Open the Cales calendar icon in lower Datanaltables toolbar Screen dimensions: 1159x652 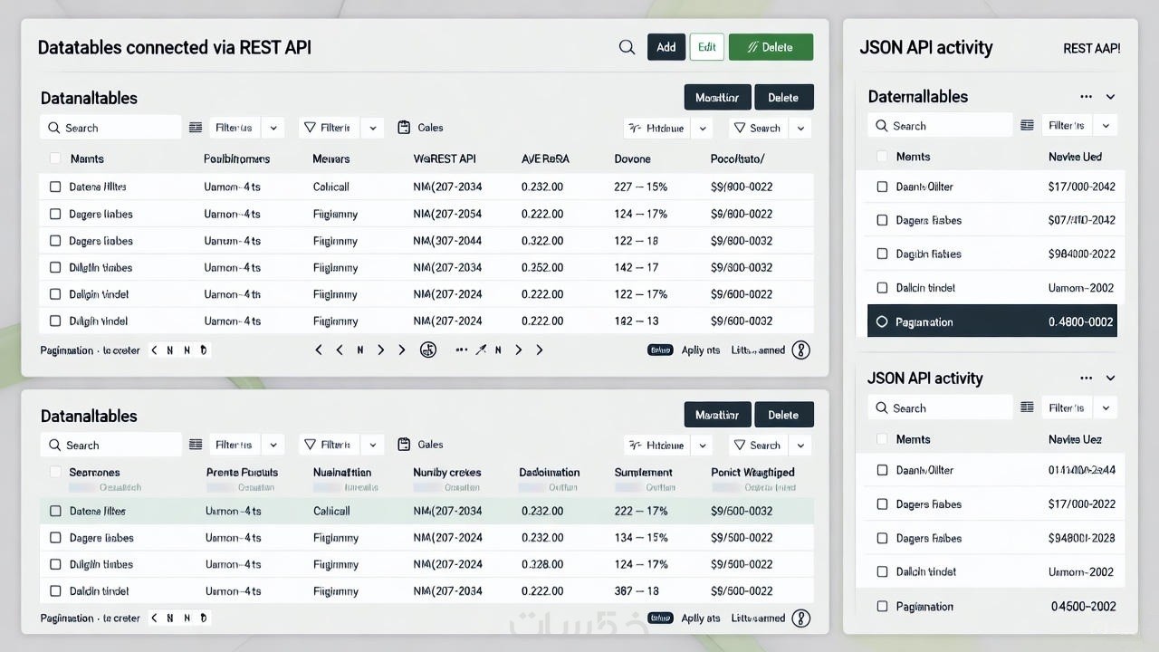pyautogui.click(x=404, y=445)
